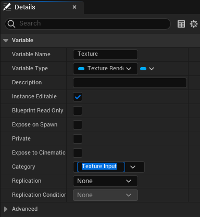Click the Replication Condition None dropdown

pyautogui.click(x=106, y=195)
